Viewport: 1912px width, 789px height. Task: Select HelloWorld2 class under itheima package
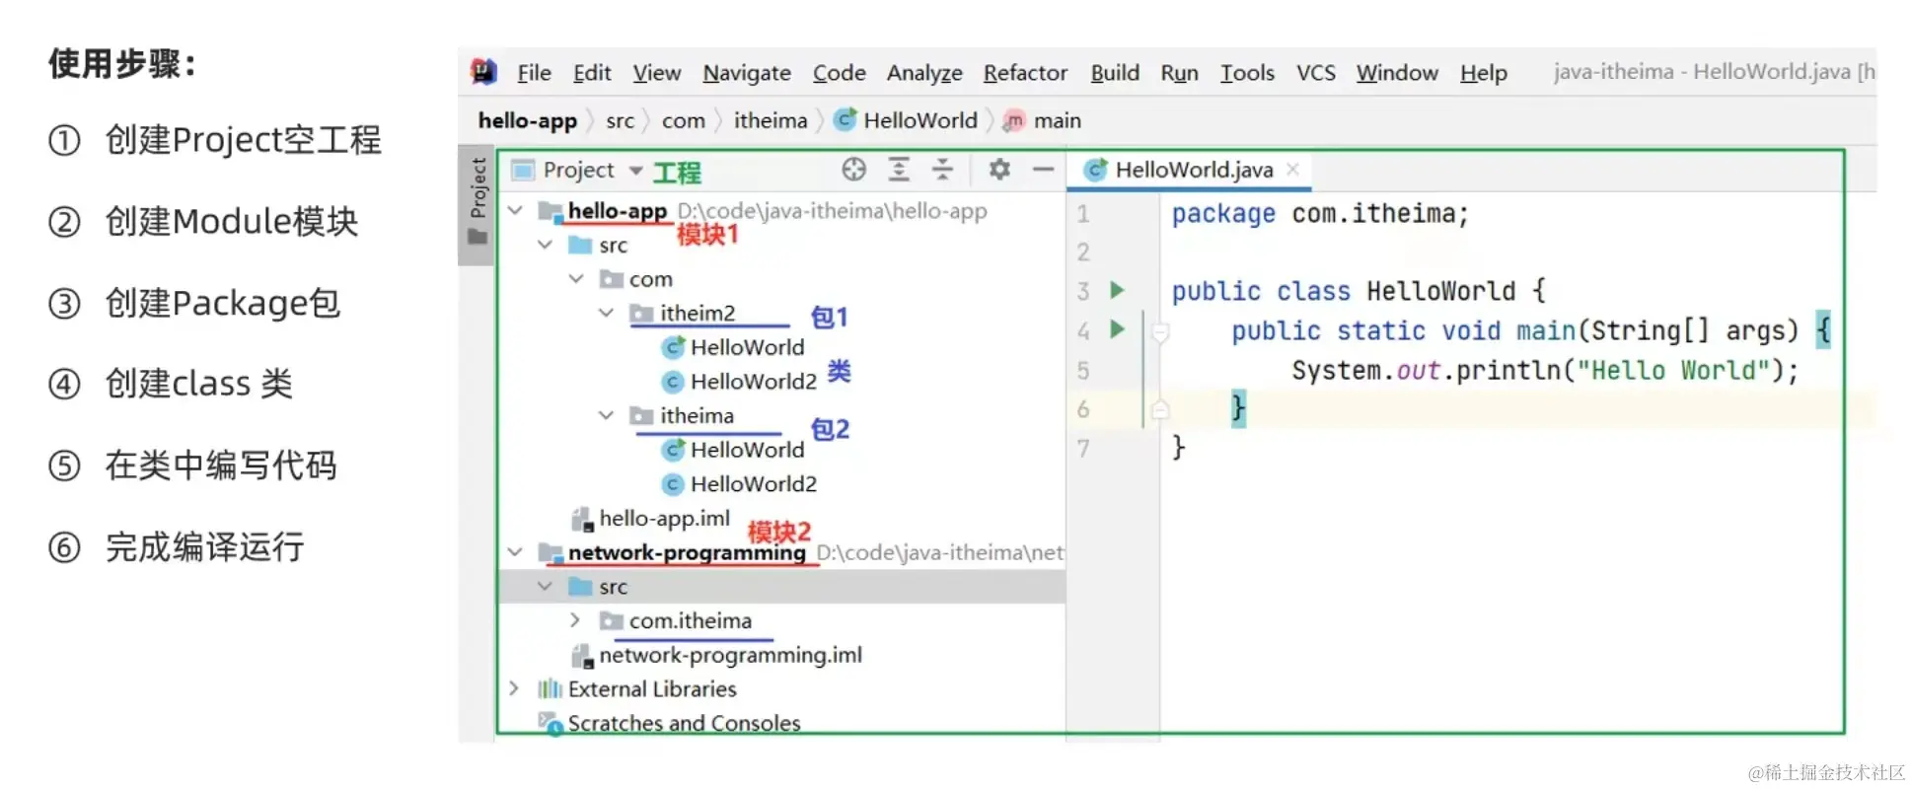click(754, 483)
